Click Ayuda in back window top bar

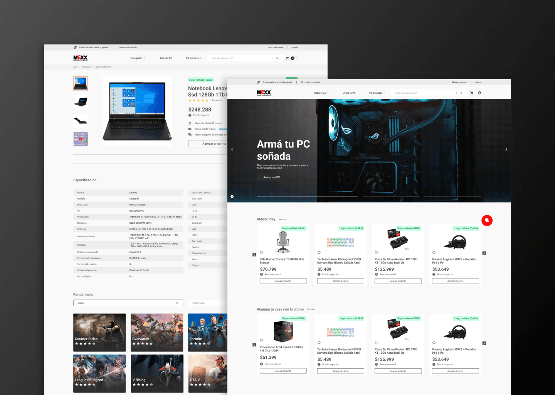click(x=295, y=47)
